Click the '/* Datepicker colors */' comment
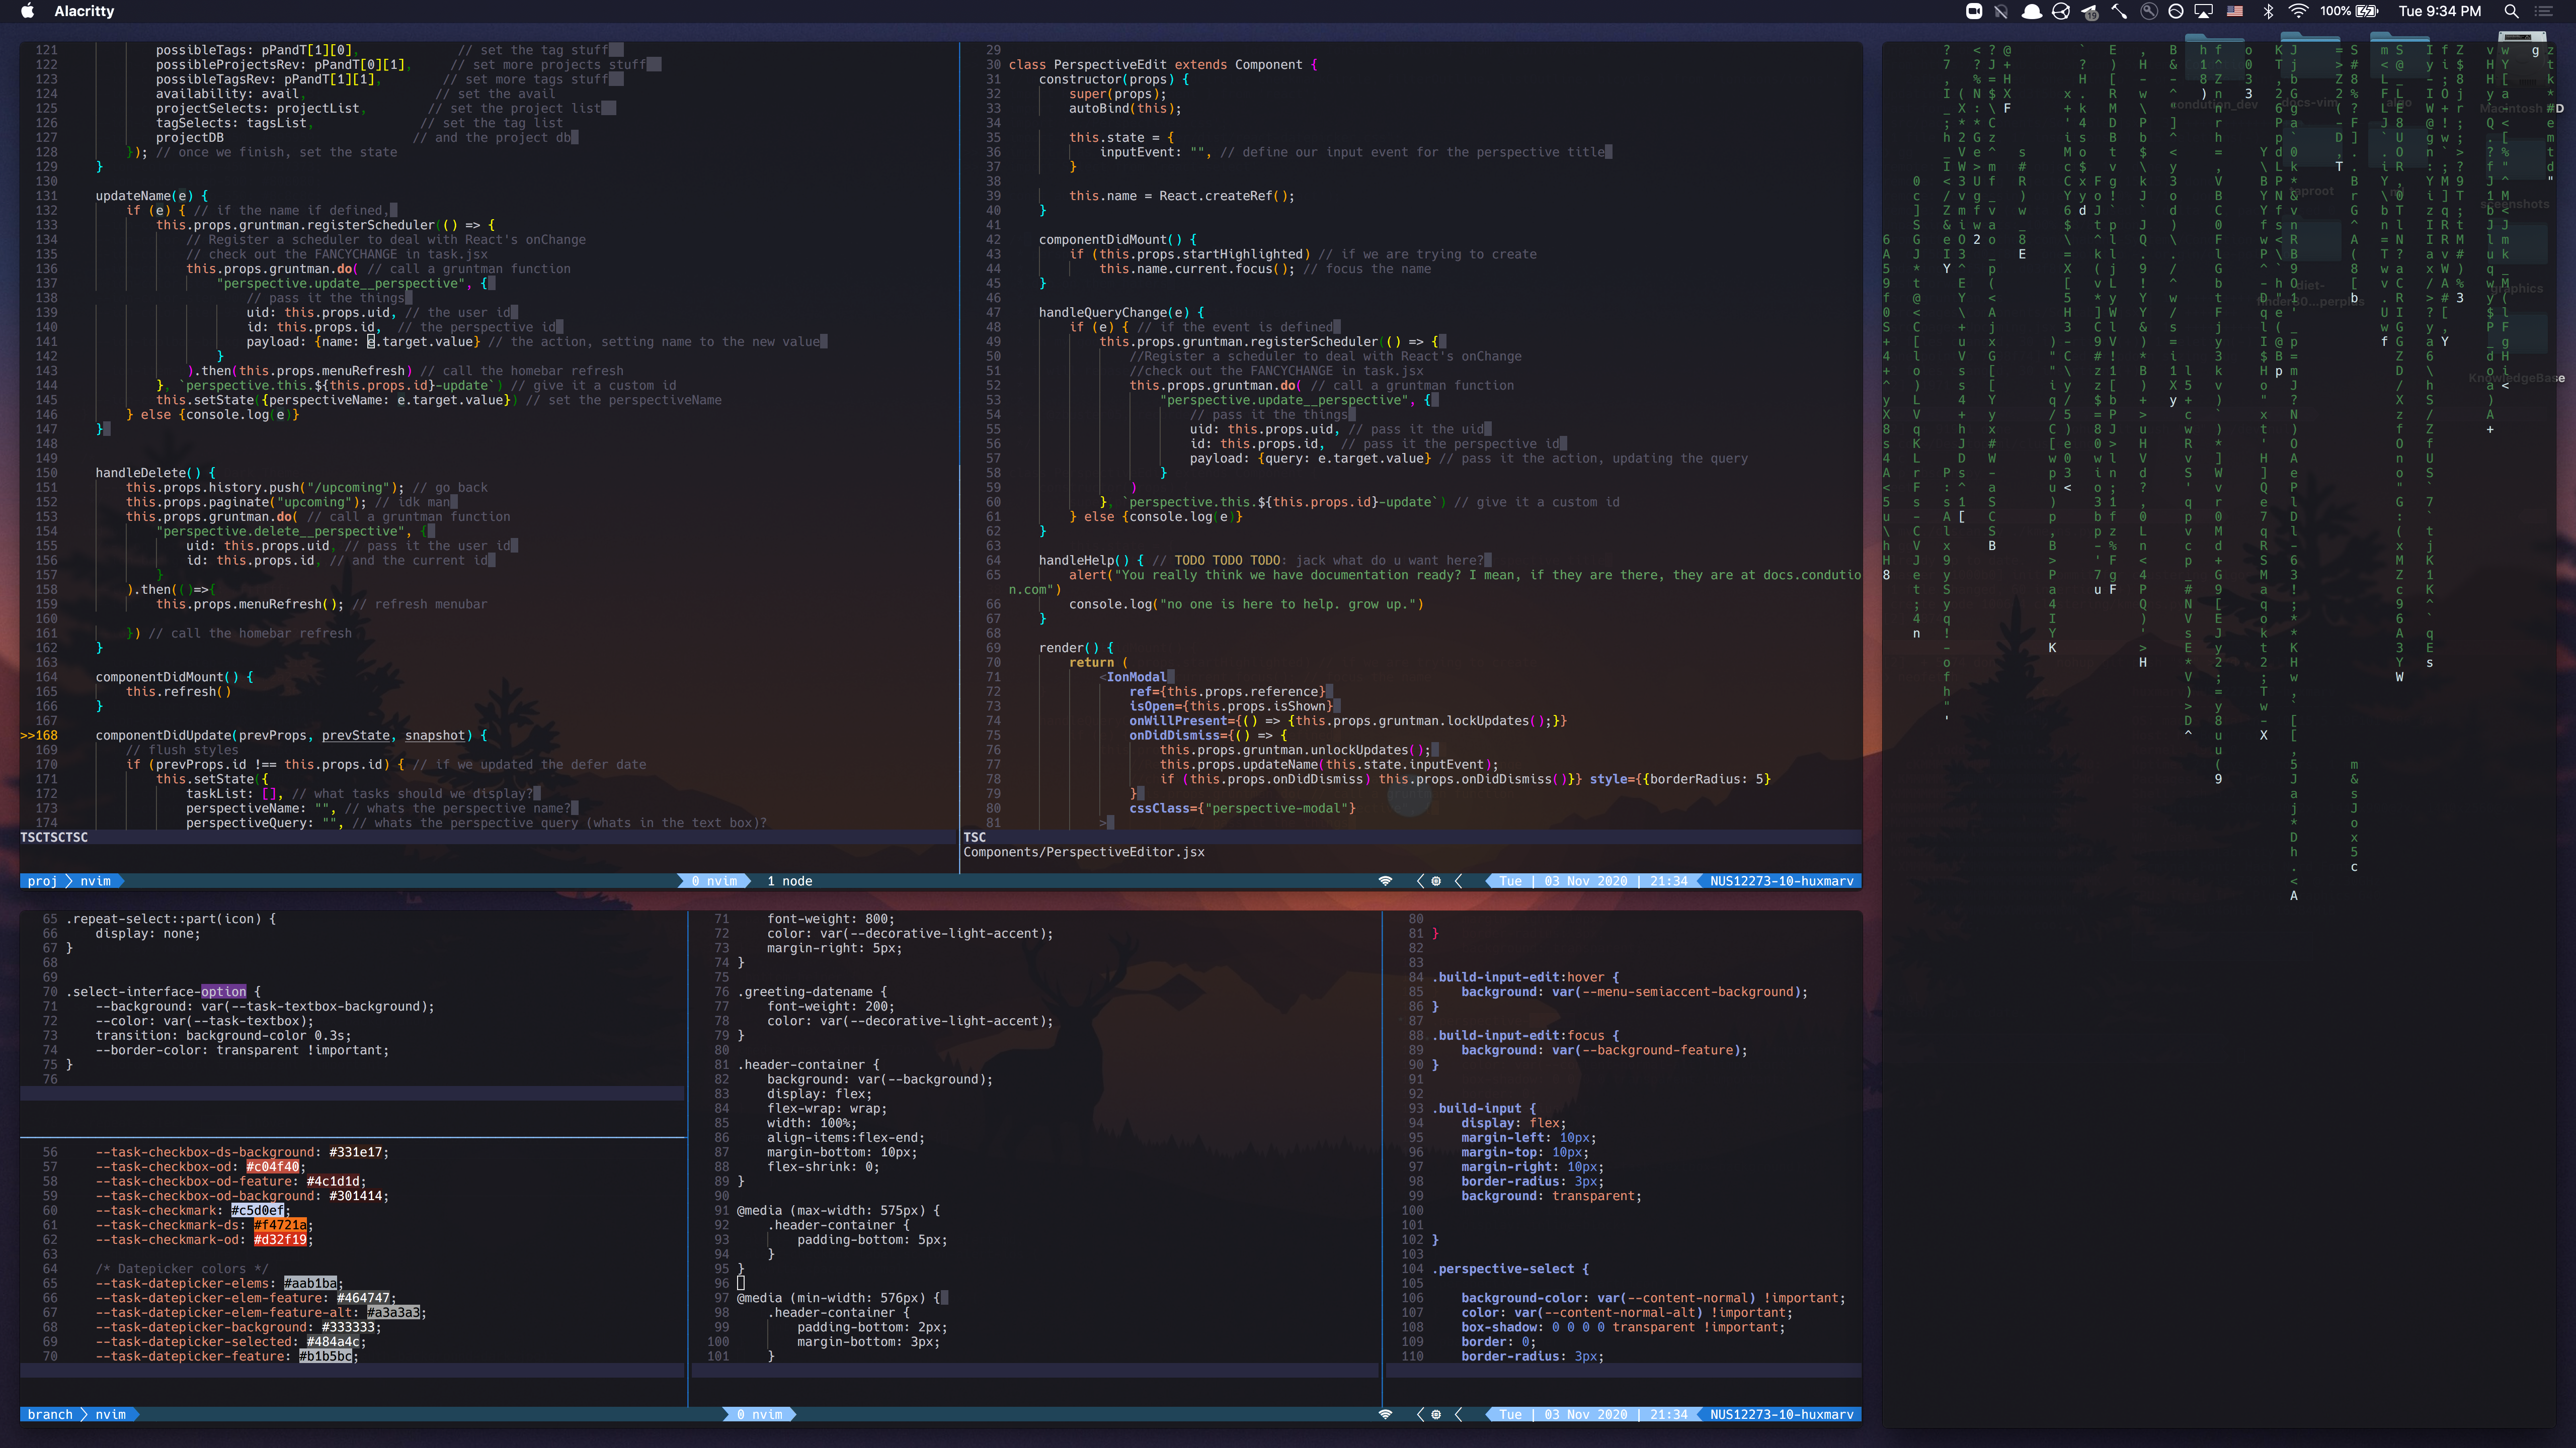This screenshot has height=1448, width=2576. click(182, 1268)
